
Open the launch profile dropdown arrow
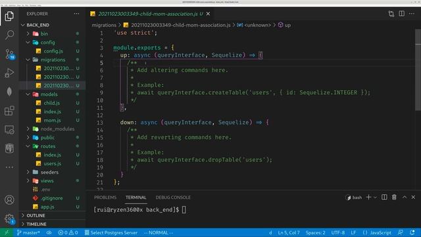pos(375,197)
